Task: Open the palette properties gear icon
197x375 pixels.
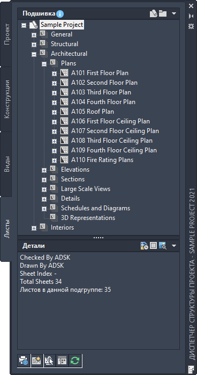Action: (x=191, y=26)
